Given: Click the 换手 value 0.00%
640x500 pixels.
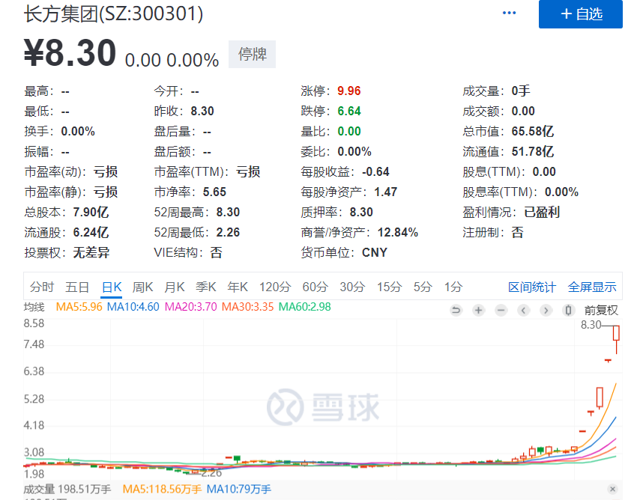Looking at the screenshot, I should (77, 131).
